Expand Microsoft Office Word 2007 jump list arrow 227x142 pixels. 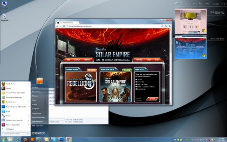point(29,120)
